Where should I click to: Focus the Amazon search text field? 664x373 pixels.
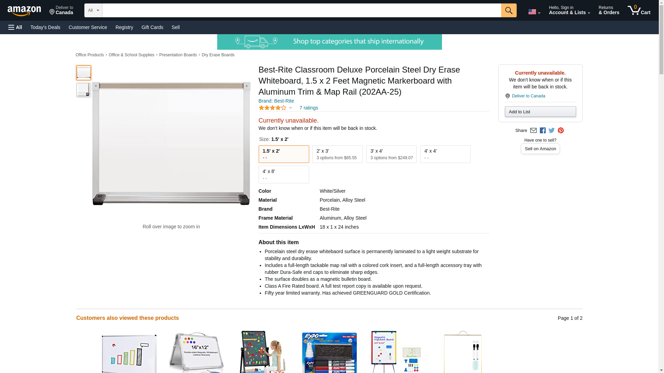(x=302, y=10)
